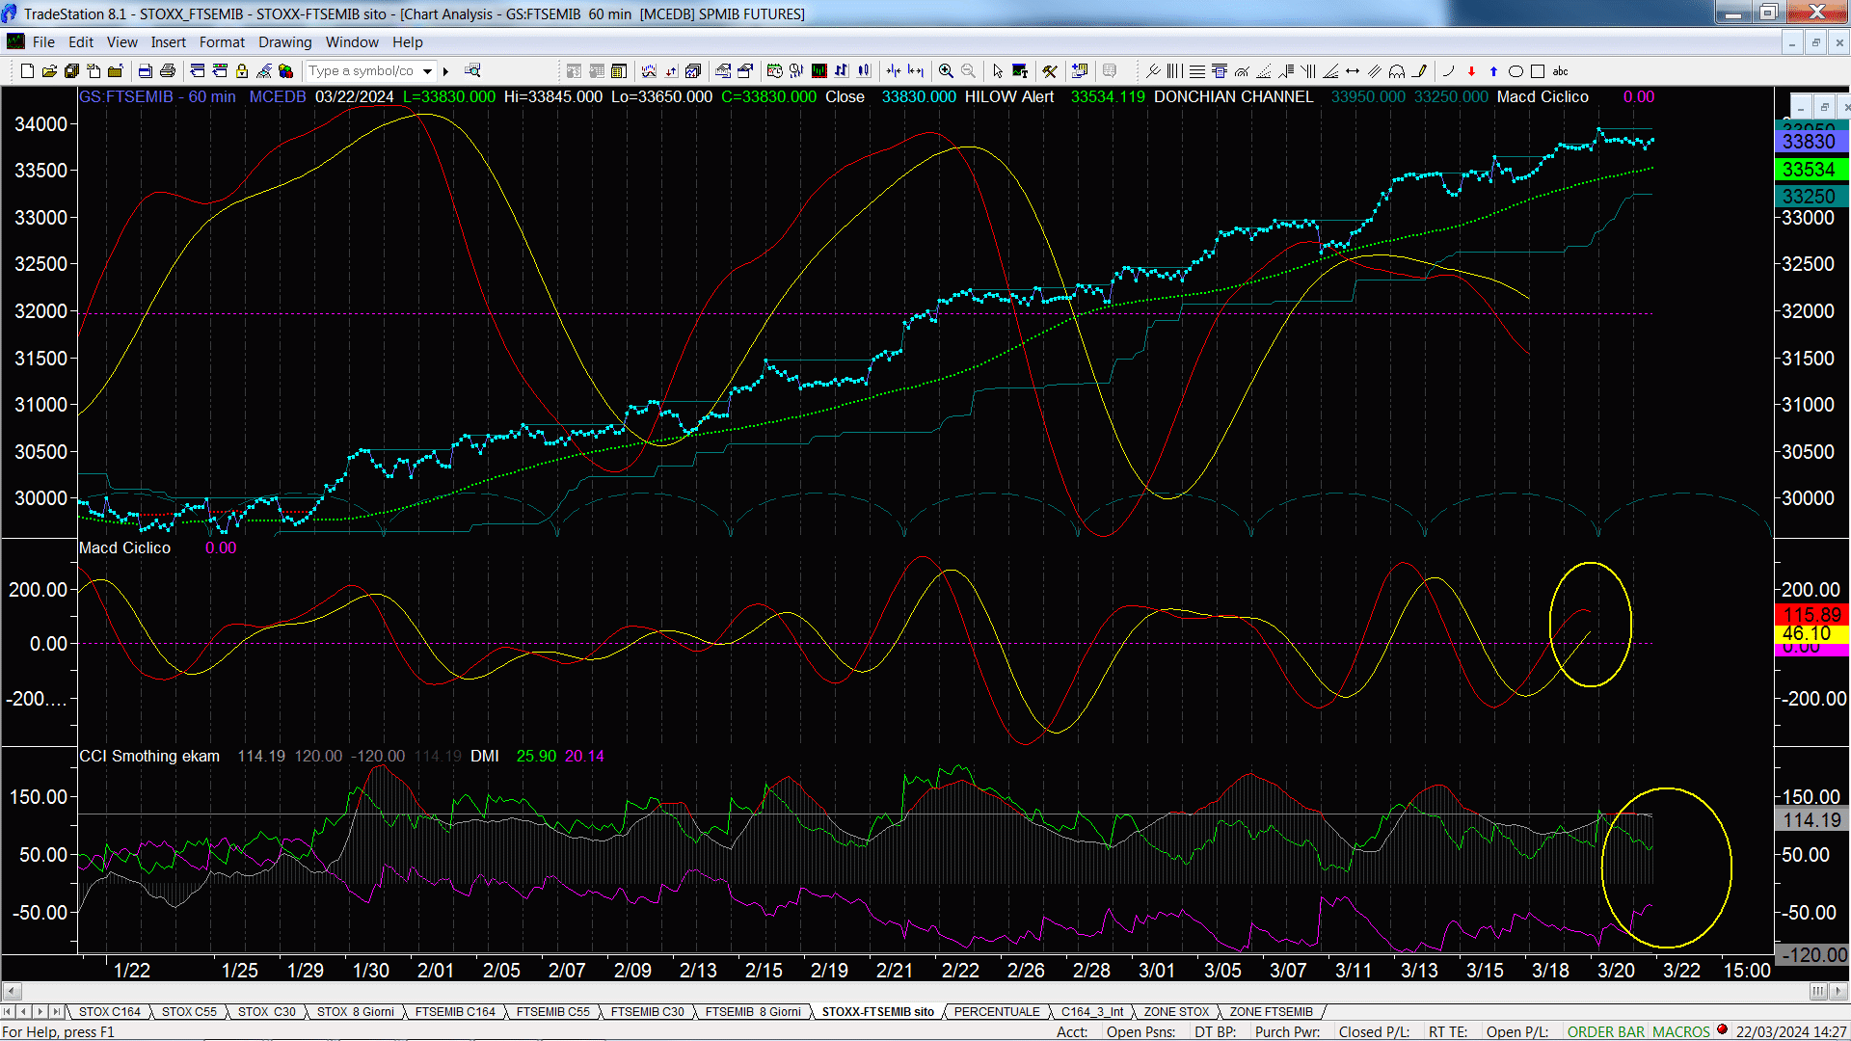Click the decrease bar spacing icon
The height and width of the screenshot is (1041, 1851).
point(894,70)
